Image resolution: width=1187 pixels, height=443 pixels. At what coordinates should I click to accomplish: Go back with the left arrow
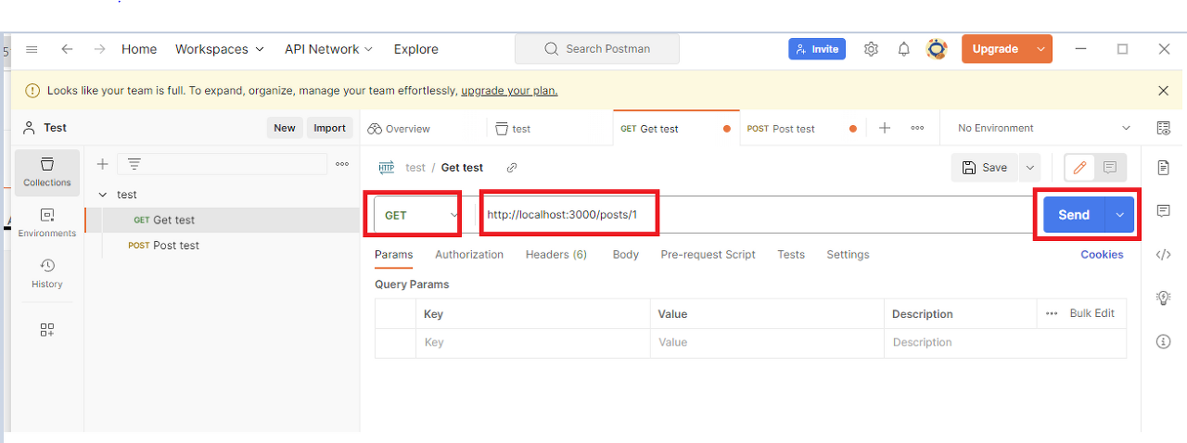tap(67, 49)
